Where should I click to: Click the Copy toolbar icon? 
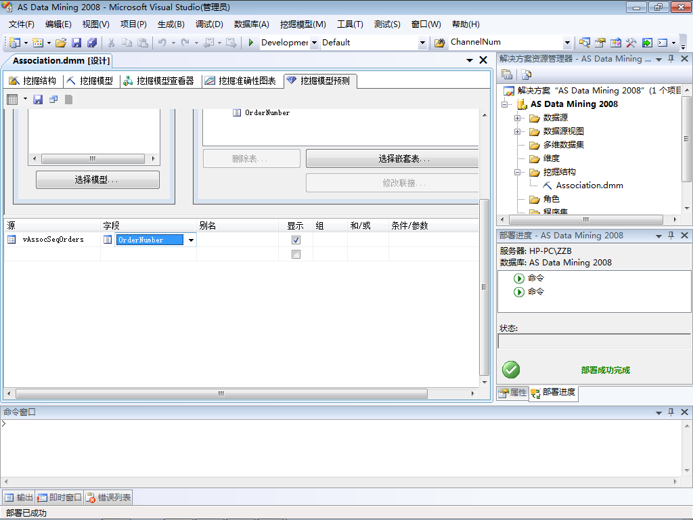pyautogui.click(x=127, y=43)
